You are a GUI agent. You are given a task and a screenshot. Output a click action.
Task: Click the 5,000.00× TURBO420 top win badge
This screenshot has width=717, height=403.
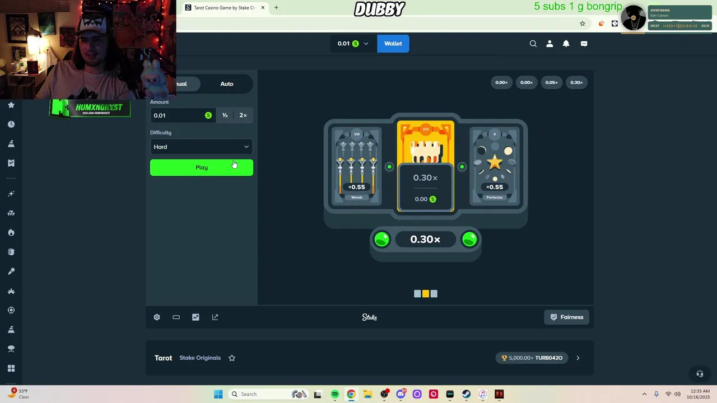(532, 358)
